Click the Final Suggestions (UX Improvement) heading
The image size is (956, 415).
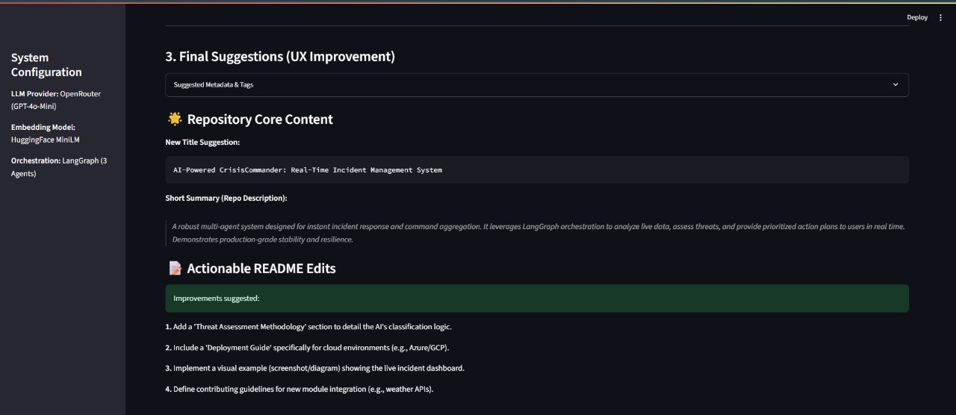pyautogui.click(x=280, y=57)
